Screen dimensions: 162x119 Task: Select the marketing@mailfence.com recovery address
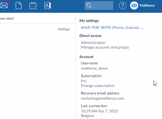click(103, 98)
